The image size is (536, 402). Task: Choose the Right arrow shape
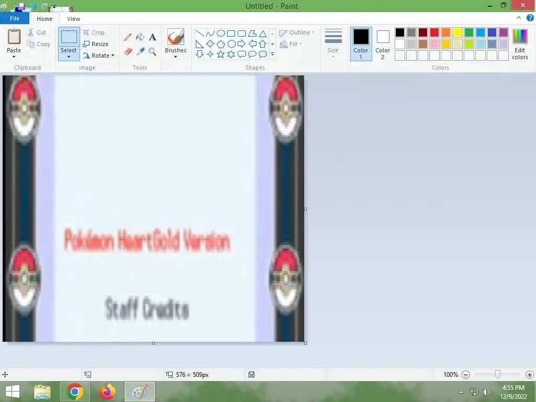[242, 44]
